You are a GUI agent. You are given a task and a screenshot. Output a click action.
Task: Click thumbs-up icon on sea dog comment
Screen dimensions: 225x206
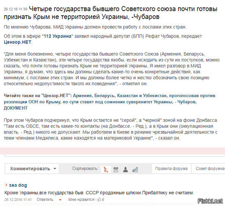pos(99,199)
